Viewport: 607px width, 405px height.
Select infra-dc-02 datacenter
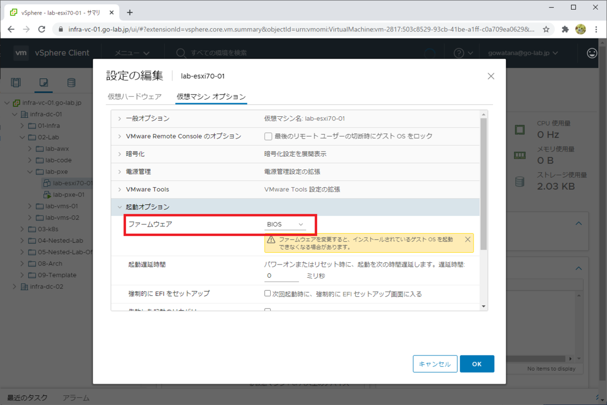[47, 287]
